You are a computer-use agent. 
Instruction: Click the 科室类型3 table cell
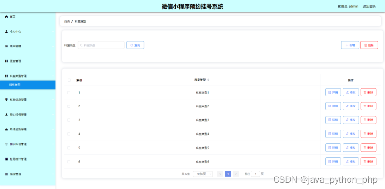coord(202,120)
